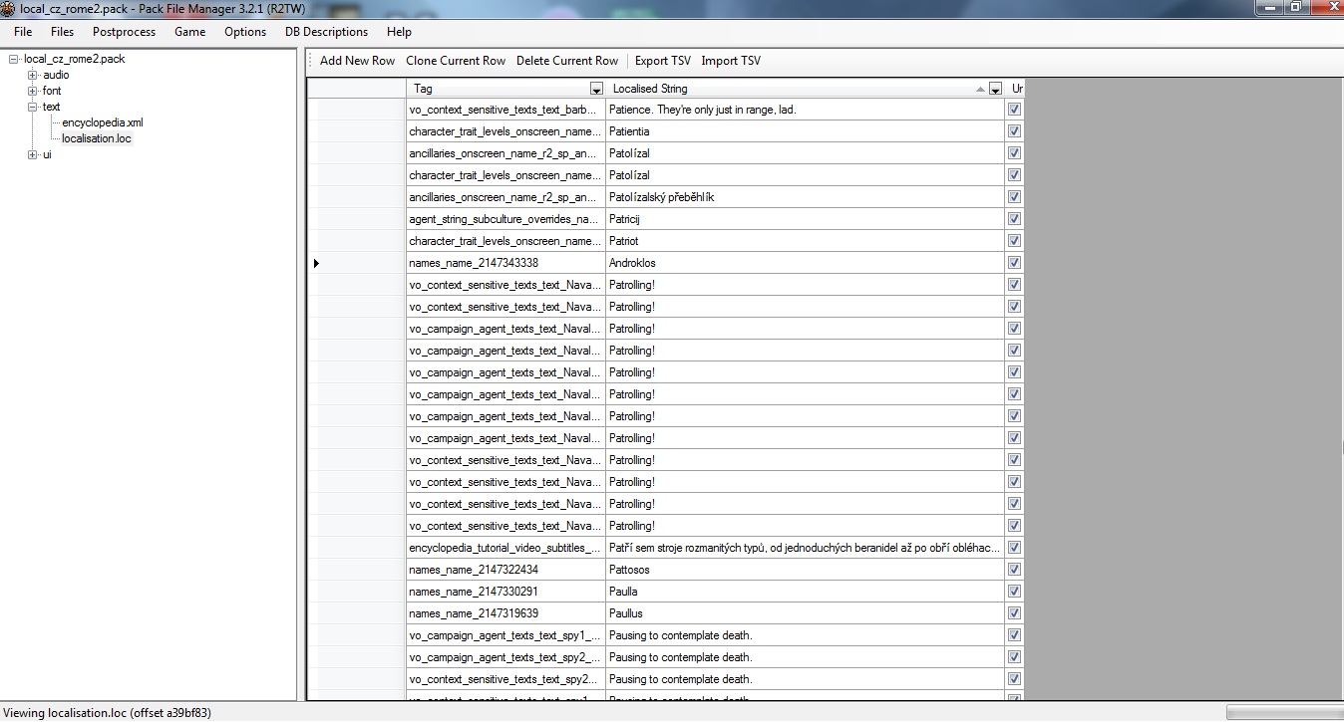Viewport: 1344px width, 722px height.
Task: Select the Pattosos localised string cell
Action: coord(805,570)
